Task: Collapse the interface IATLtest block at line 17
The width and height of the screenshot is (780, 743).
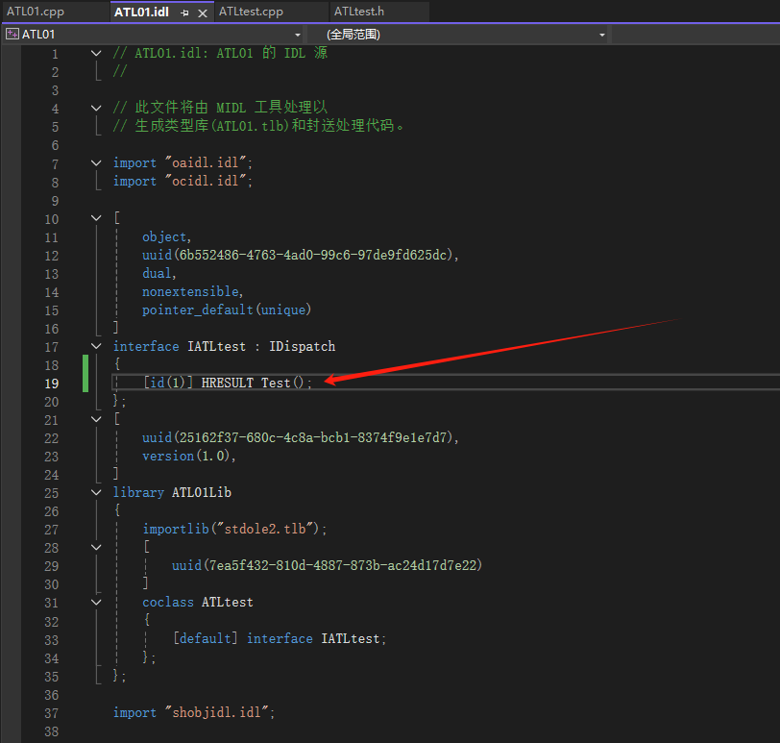Action: pos(96,346)
